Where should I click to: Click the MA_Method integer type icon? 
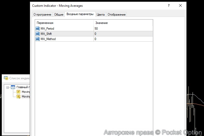point(37,39)
